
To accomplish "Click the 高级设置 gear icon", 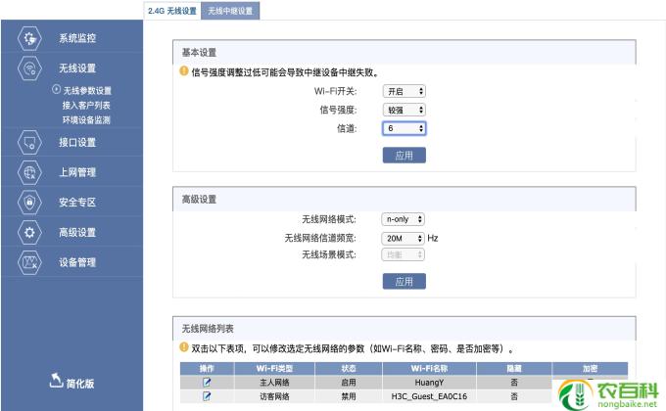I will (x=30, y=232).
